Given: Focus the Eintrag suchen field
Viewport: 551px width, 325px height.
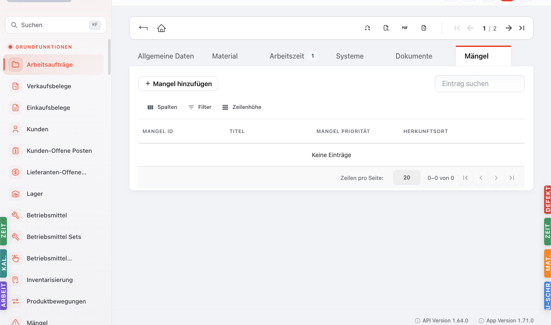Looking at the screenshot, I should coord(480,84).
